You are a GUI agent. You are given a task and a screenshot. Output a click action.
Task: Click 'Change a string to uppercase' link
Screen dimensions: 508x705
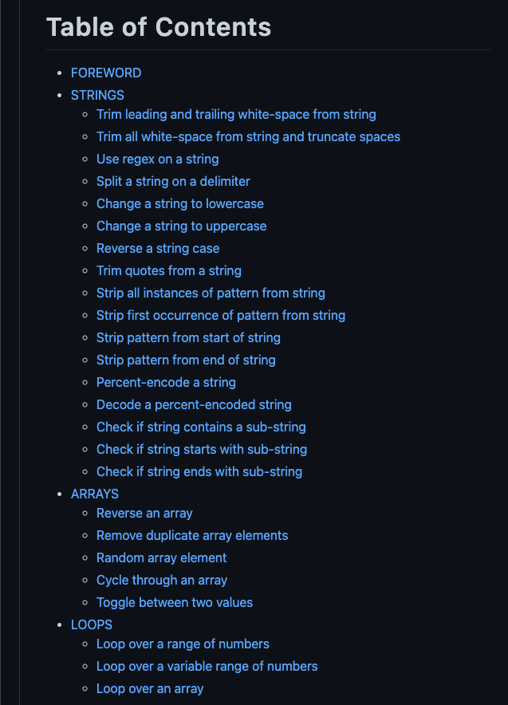(181, 226)
